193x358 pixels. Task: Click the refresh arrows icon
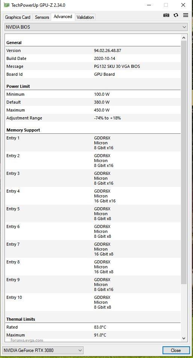(176, 15)
